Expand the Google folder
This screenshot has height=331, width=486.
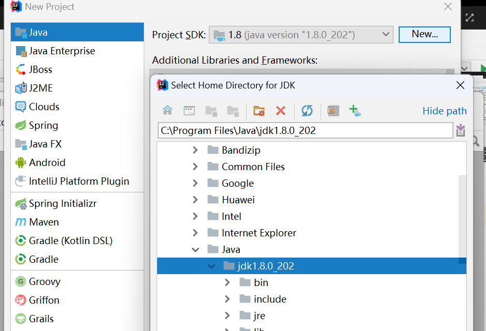tap(195, 183)
